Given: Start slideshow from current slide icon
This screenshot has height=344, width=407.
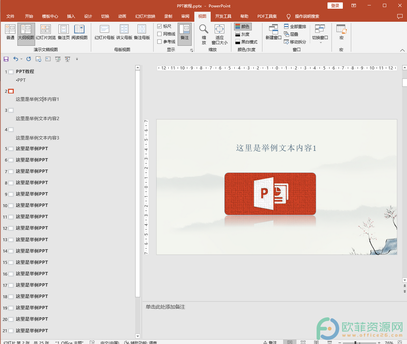Looking at the screenshot, I should [67, 59].
